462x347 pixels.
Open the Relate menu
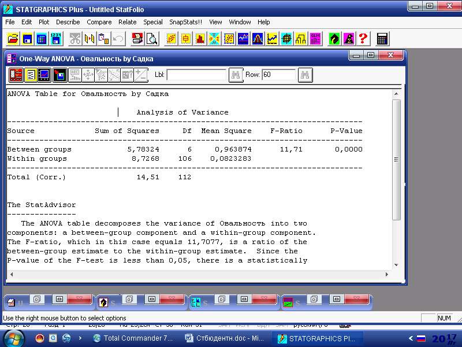(128, 22)
